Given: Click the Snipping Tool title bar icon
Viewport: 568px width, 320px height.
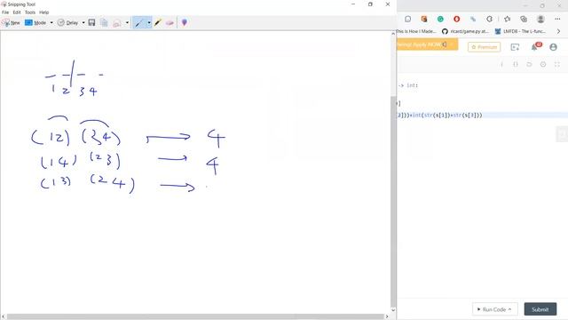Looking at the screenshot, I should [x=4, y=4].
